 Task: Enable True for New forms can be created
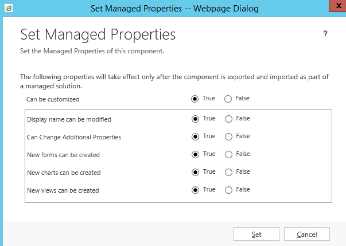(195, 154)
